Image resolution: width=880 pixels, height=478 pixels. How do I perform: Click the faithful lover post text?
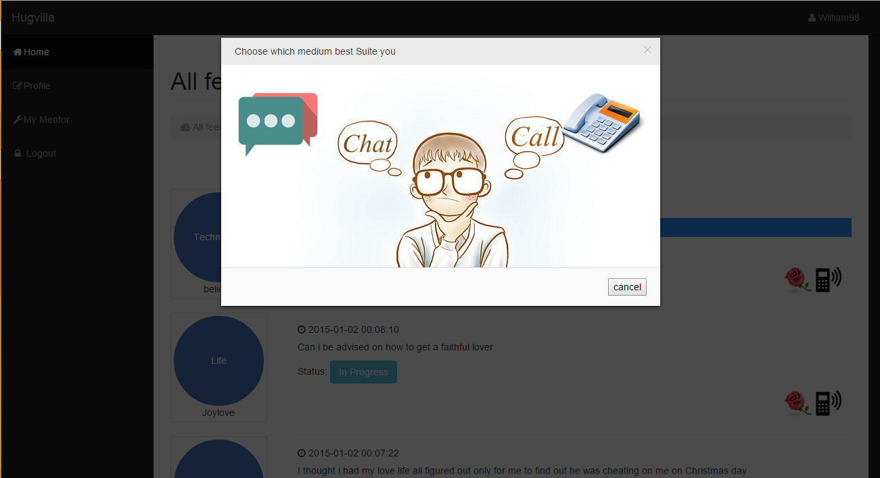[395, 347]
